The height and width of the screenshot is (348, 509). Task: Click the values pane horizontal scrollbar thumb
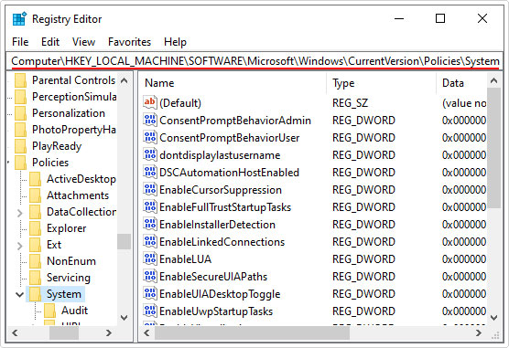point(253,332)
